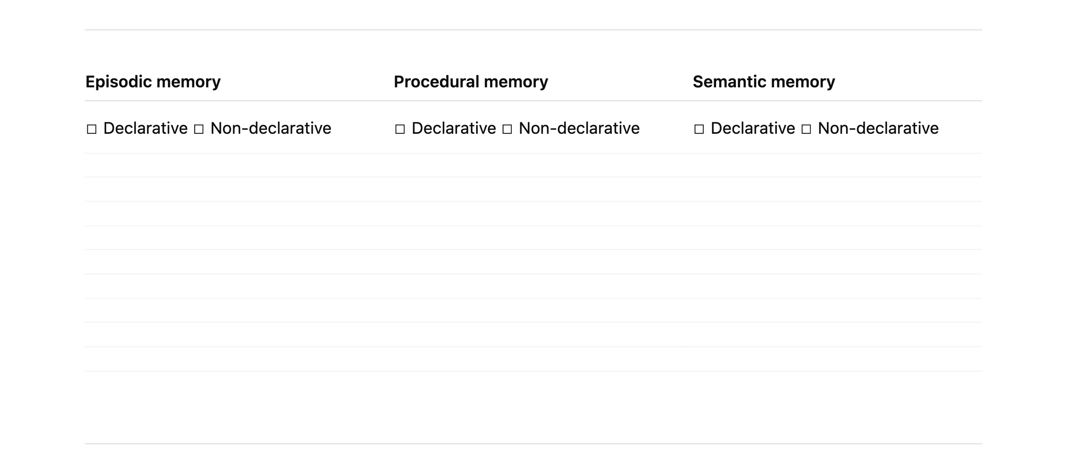Click the first blank row beneath Semantic checkboxes
The image size is (1067, 457).
(x=837, y=165)
